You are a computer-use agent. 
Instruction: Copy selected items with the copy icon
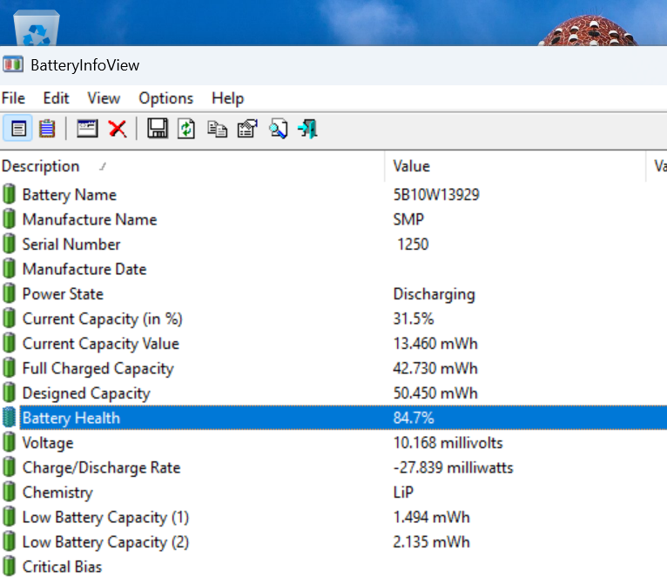pos(217,129)
